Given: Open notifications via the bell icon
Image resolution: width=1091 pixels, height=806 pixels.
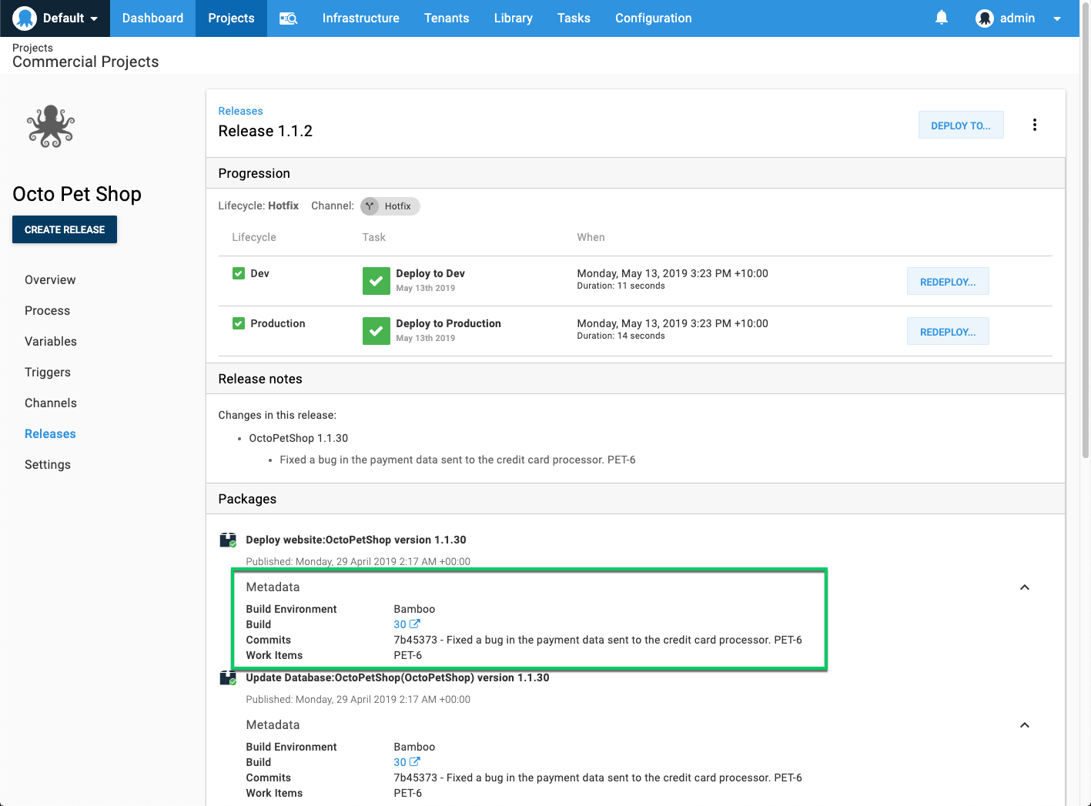Looking at the screenshot, I should [941, 17].
